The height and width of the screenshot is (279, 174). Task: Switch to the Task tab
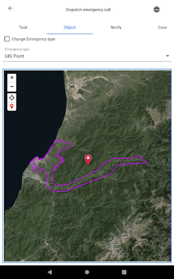(23, 27)
